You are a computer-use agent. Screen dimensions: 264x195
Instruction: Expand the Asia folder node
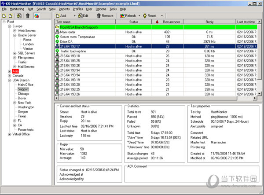point(9,71)
